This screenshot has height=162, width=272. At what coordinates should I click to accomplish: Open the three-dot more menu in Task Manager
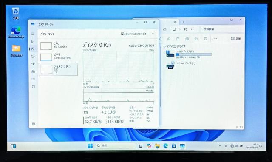(153, 34)
